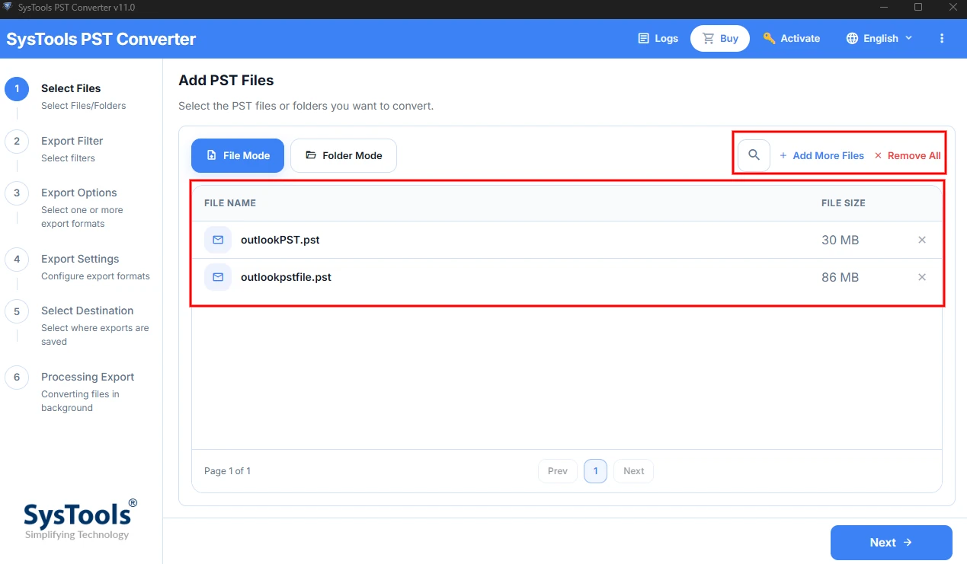Go to the Next page in pagination
Screen dimensions: 967x564
click(633, 471)
